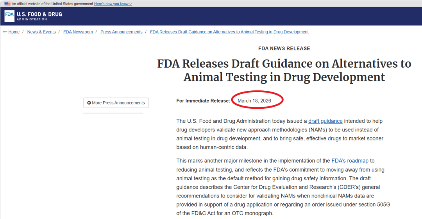Navigate to the FDA Newsroom breadcrumb
422x219 pixels.
(x=78, y=32)
